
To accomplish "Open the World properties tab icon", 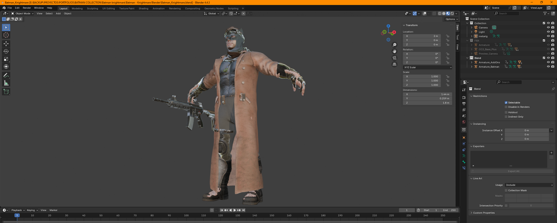I will [x=464, y=122].
